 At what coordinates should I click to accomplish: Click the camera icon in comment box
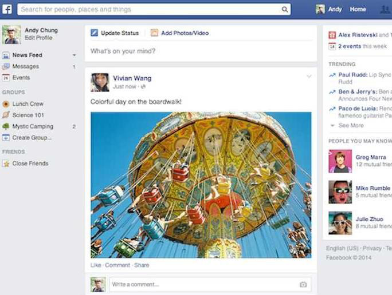click(x=303, y=284)
